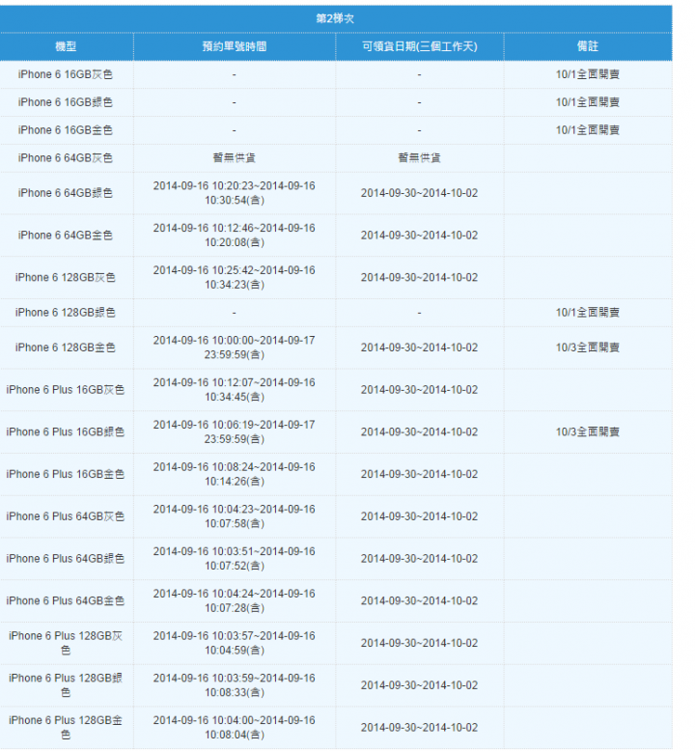Viewport: 695px width, 751px height.
Task: Pick the iPhone 6 Plus 128GB灰色 cell
Action: (66, 643)
